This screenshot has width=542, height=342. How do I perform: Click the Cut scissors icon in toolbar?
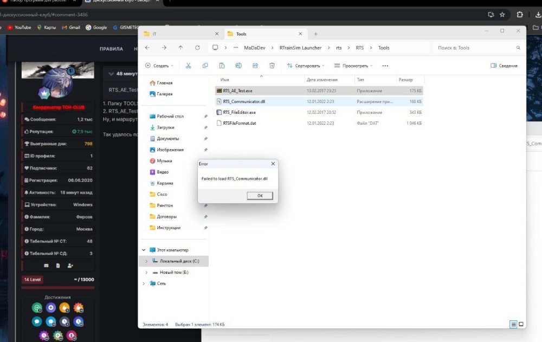tap(188, 66)
